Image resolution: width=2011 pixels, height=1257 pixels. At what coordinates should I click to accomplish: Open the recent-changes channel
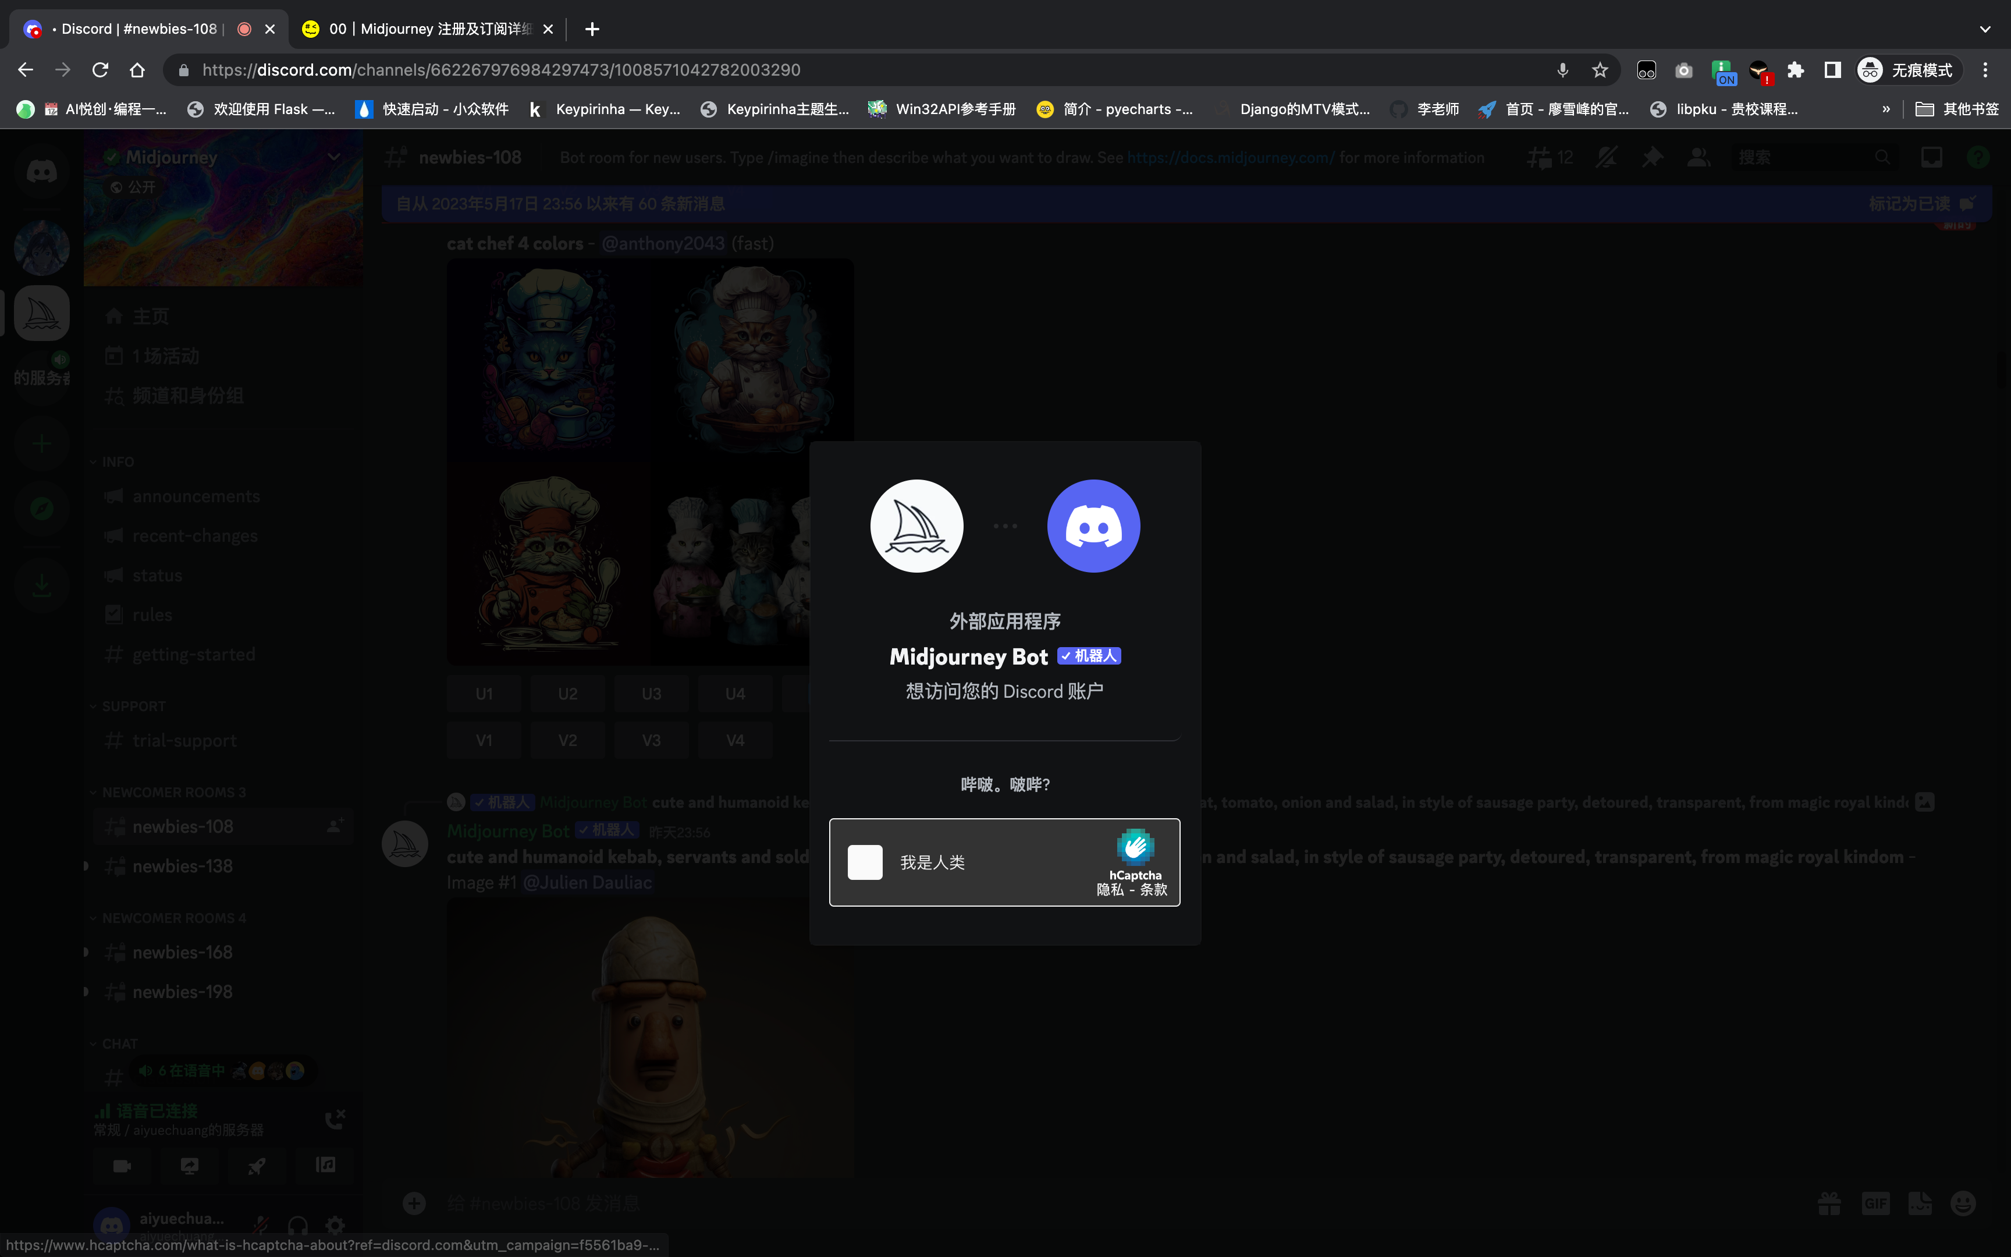223,536
